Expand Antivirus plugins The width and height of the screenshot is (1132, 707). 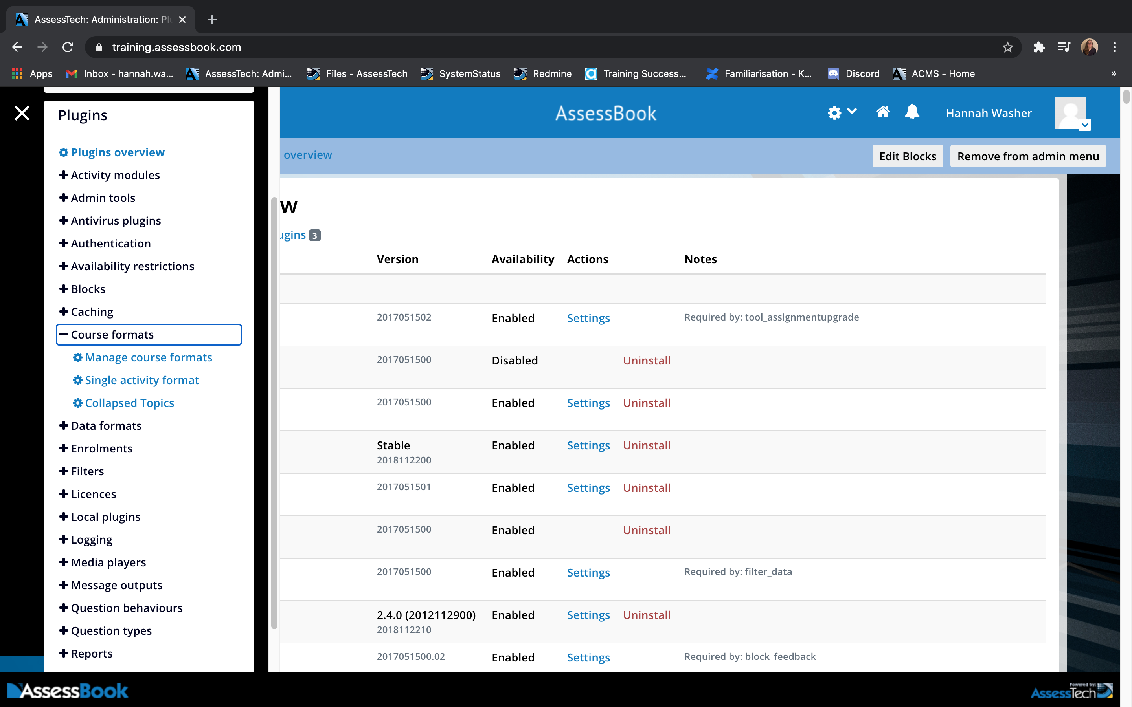coord(110,221)
